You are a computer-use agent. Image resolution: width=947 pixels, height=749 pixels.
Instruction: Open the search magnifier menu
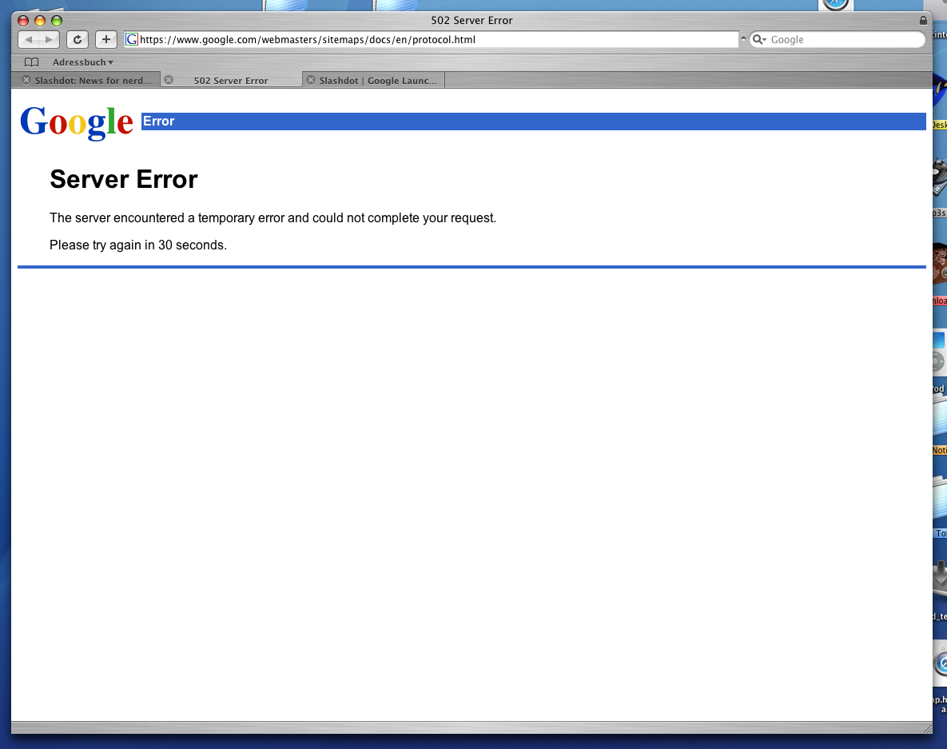coord(759,40)
